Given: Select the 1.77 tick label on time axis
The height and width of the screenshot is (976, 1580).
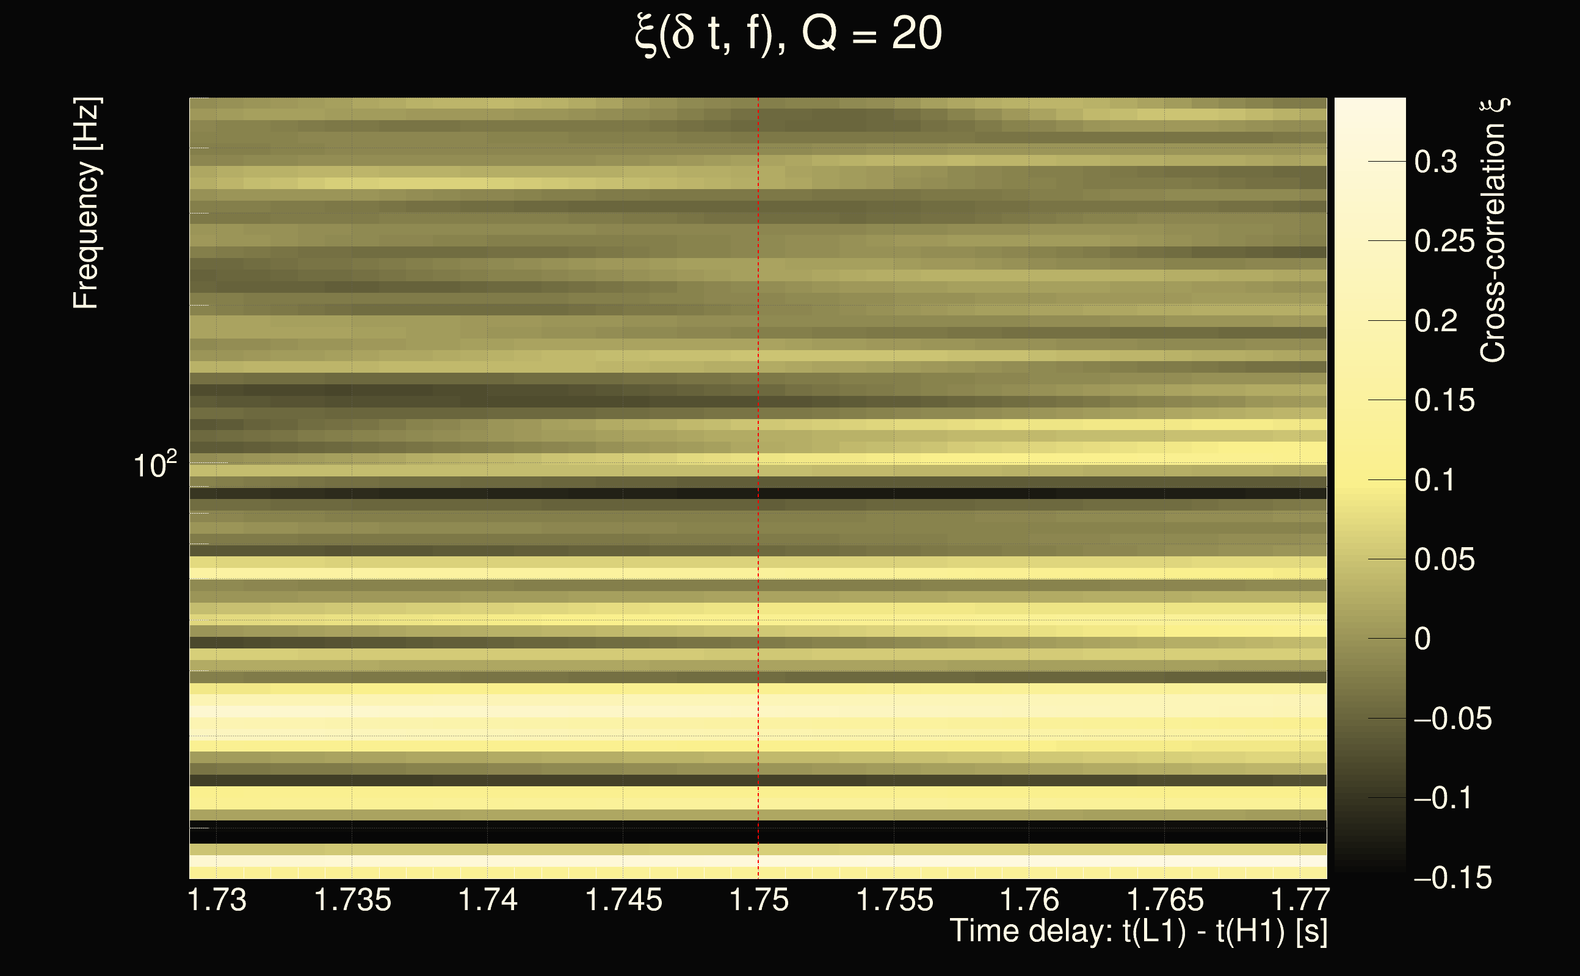Looking at the screenshot, I should [x=1300, y=900].
